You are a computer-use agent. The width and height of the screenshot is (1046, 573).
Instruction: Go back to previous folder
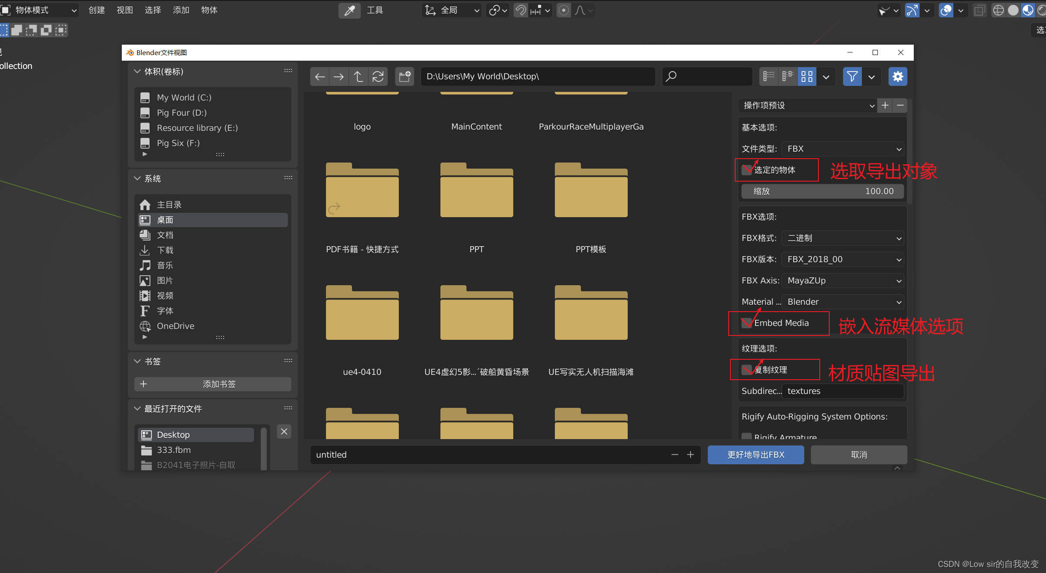pyautogui.click(x=320, y=77)
